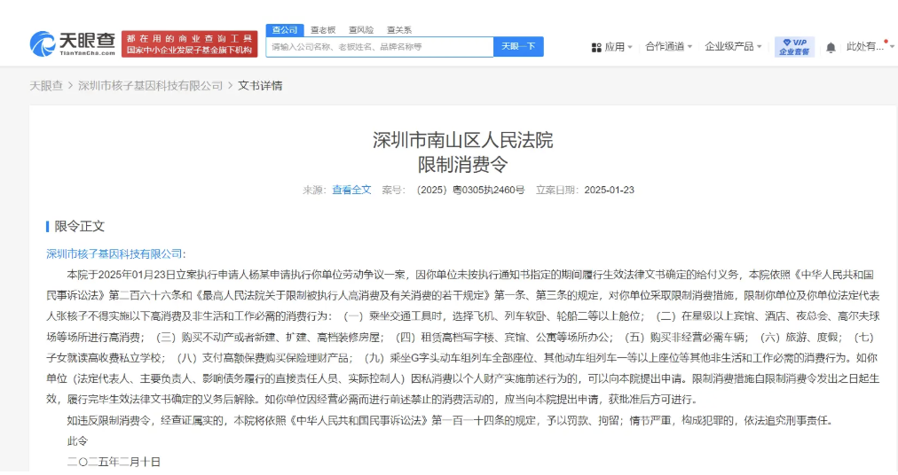Focus the company name search field
The height and width of the screenshot is (475, 898).
pos(380,47)
